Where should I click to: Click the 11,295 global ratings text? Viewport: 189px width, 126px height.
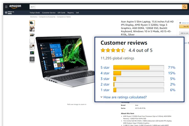117,58
